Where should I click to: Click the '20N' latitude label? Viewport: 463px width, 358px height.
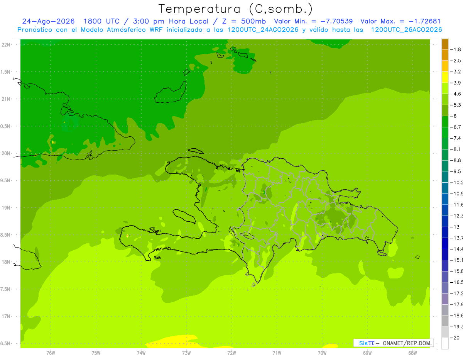click(6, 153)
